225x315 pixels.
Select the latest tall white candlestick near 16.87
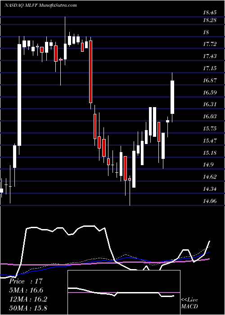click(x=172, y=97)
